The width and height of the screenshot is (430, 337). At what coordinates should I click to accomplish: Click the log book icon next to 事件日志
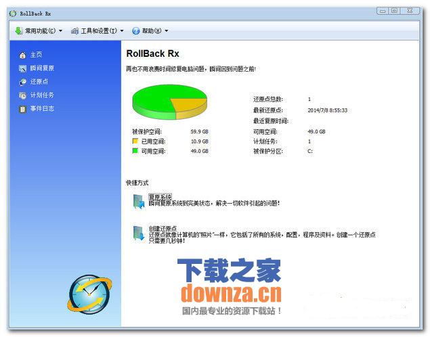click(22, 109)
